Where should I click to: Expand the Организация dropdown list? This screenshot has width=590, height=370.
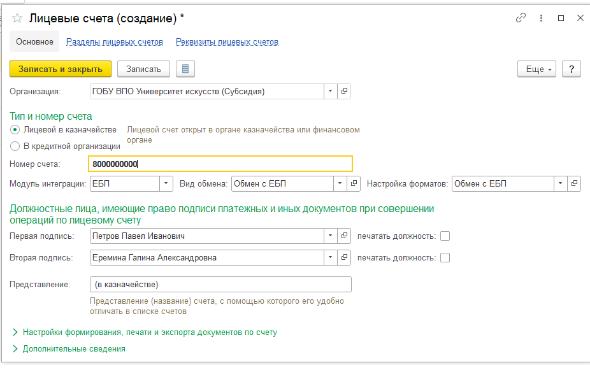pos(331,91)
